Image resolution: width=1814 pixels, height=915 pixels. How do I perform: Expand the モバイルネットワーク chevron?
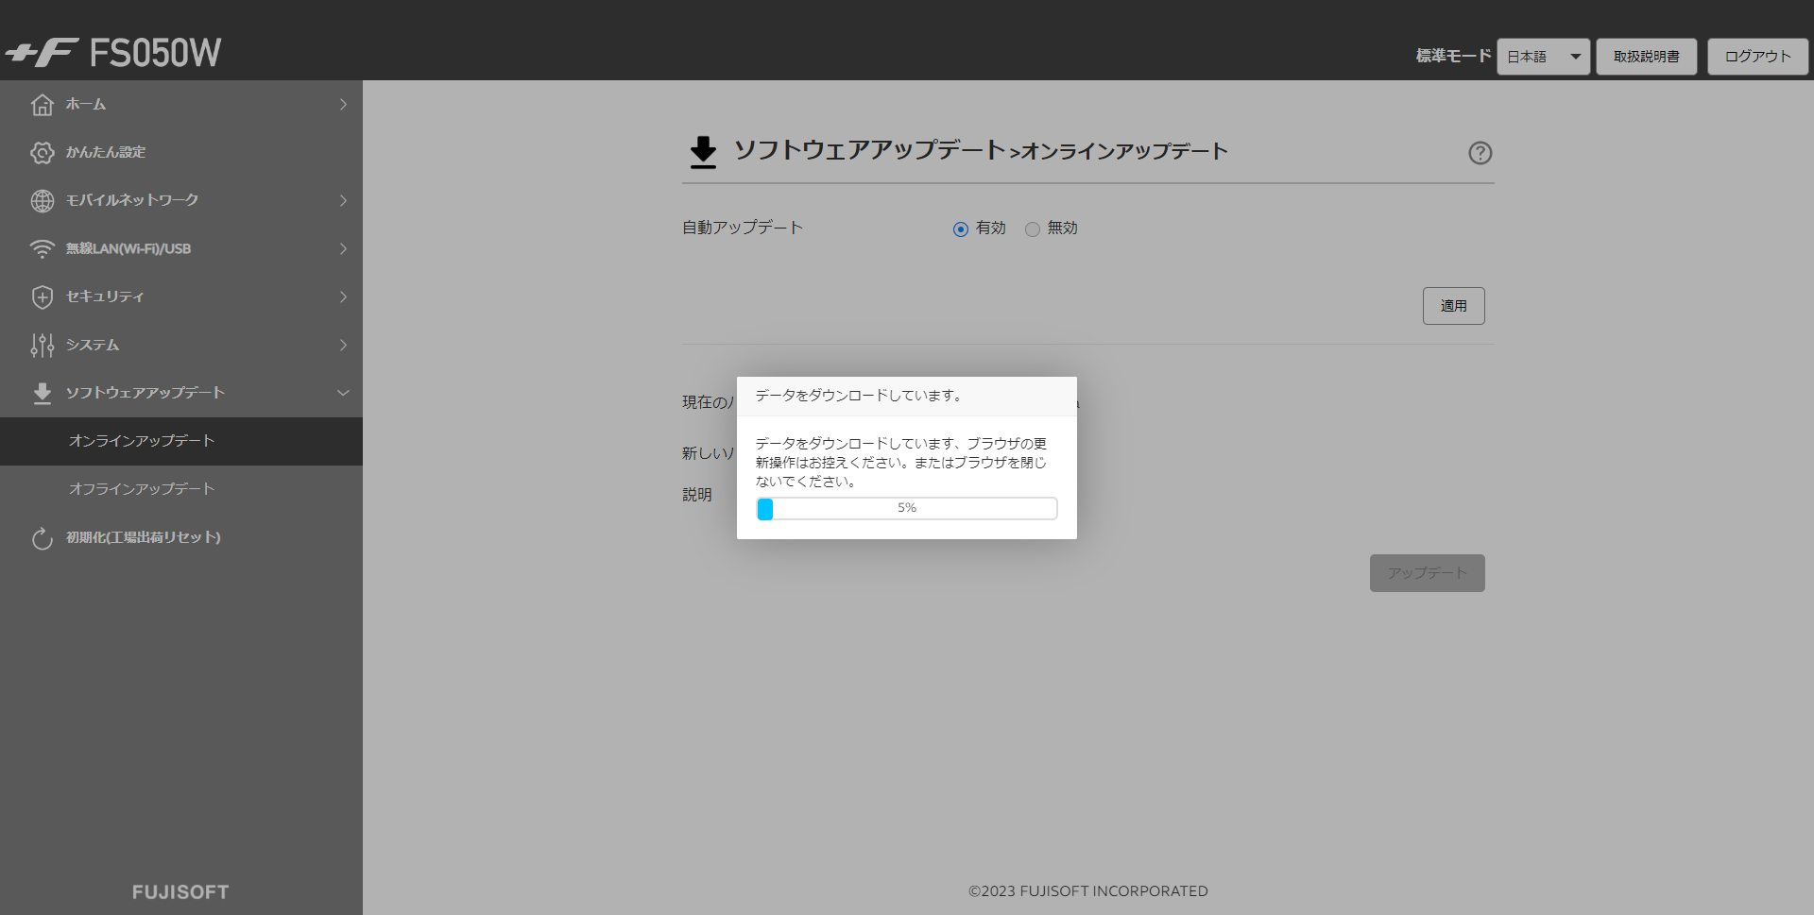343,201
